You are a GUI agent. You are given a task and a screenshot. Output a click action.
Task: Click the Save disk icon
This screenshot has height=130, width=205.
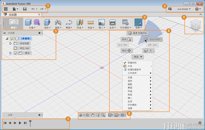pyautogui.click(x=25, y=9)
